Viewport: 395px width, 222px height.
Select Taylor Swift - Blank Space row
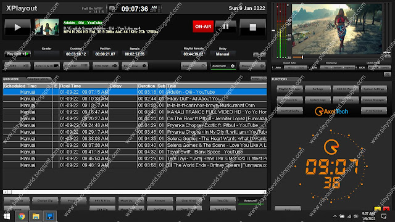click(135, 152)
